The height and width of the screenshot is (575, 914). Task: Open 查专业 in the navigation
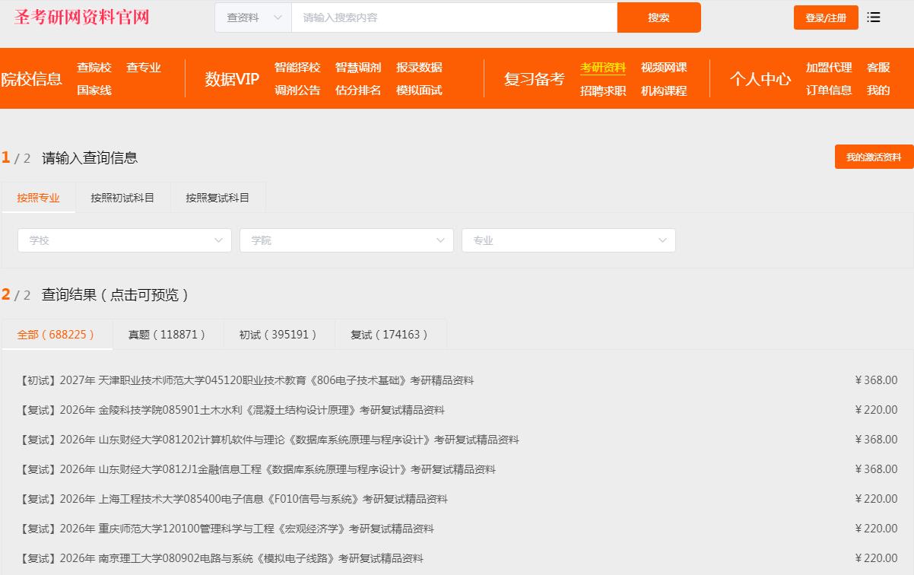144,67
